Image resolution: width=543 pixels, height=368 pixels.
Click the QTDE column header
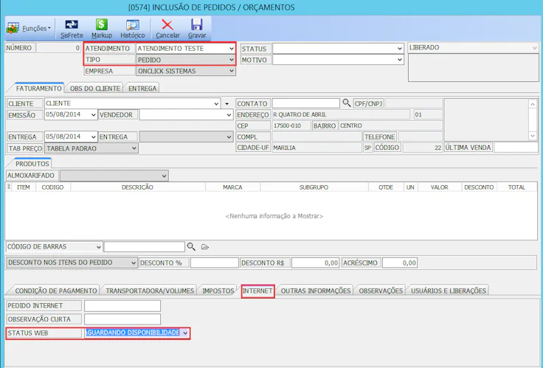[x=386, y=187]
